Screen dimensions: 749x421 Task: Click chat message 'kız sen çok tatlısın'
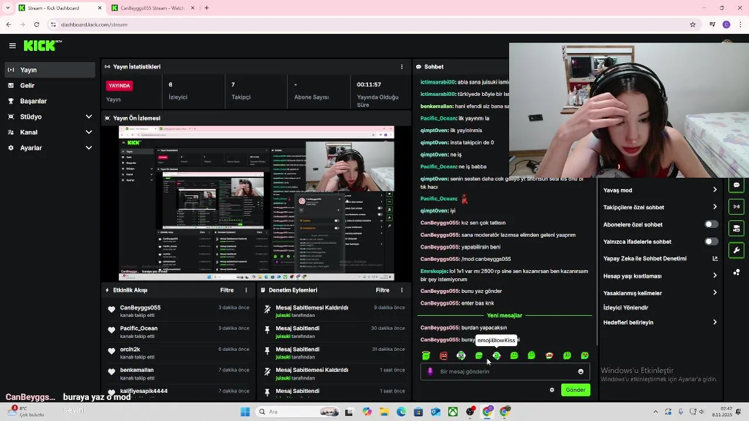point(483,223)
